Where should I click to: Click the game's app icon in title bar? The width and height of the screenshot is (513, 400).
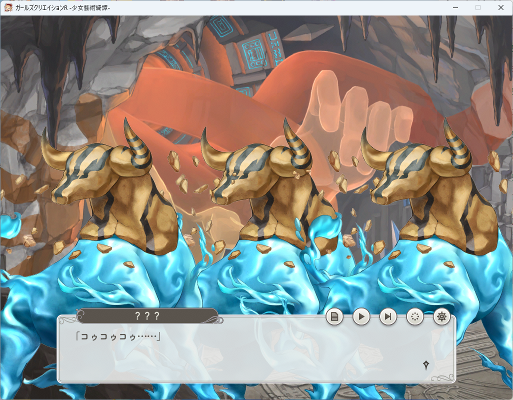[8, 7]
